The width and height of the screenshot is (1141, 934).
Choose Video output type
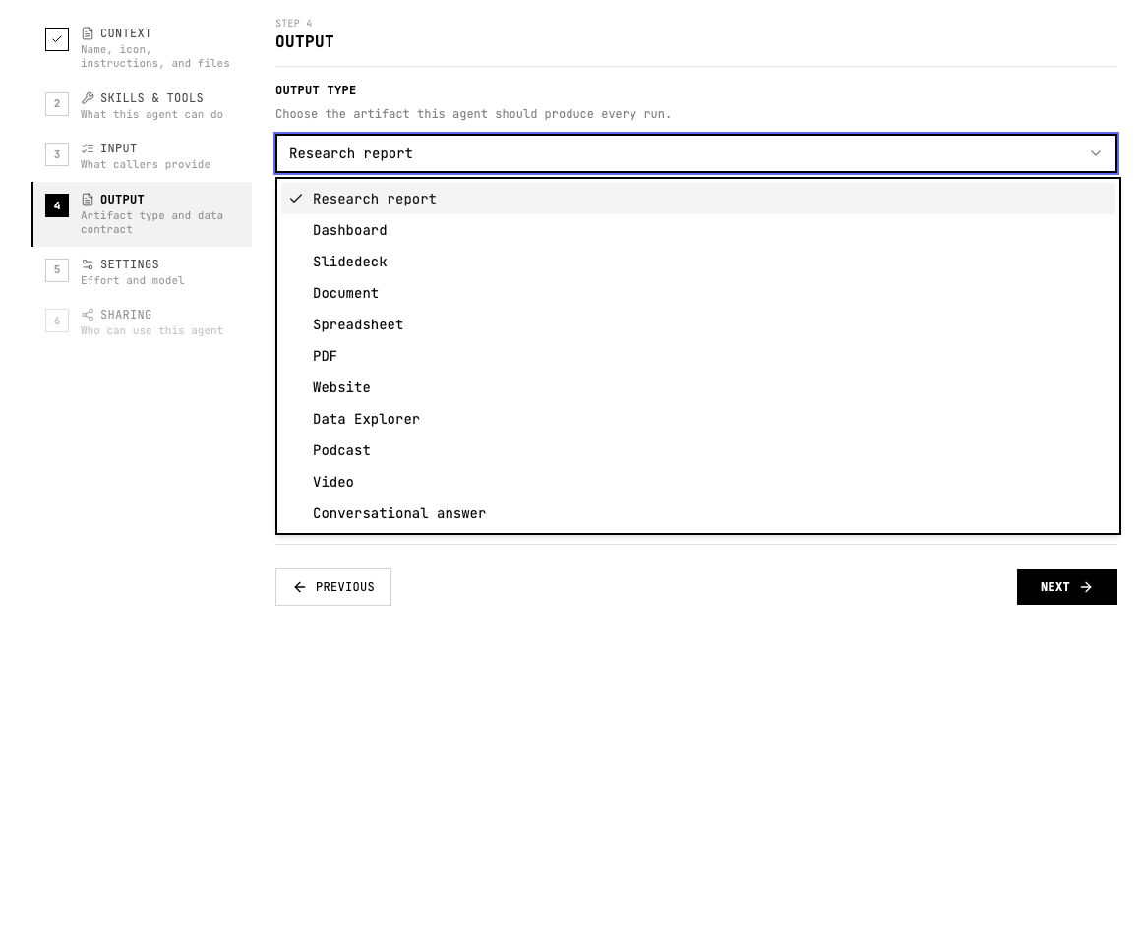[x=697, y=483]
